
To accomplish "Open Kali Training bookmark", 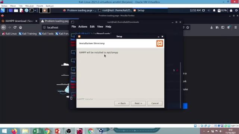I will coord(28,34).
